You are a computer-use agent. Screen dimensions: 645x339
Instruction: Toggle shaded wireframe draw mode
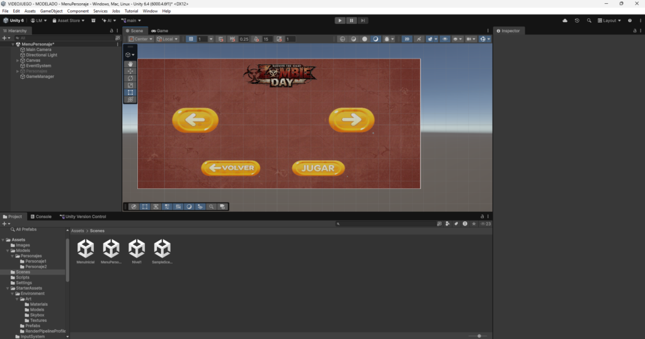353,39
